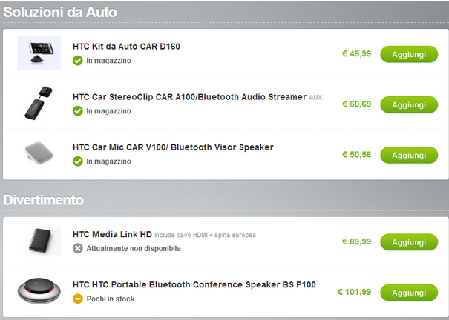The width and height of the screenshot is (449, 320).
Task: Click the green in-stock checkmark for Kit da Auto
Action: (x=78, y=61)
